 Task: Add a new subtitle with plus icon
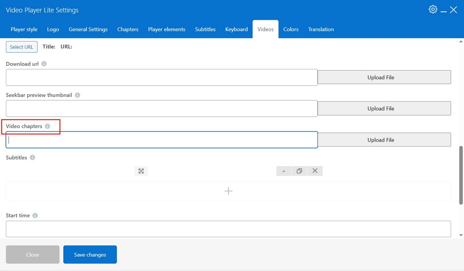pos(228,191)
